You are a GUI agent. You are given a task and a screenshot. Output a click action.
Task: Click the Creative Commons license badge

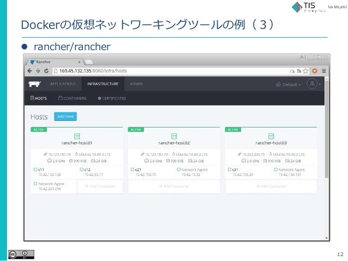pos(21,254)
